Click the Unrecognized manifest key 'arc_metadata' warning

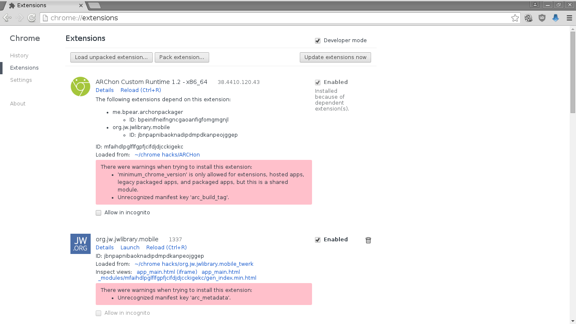[x=174, y=297]
